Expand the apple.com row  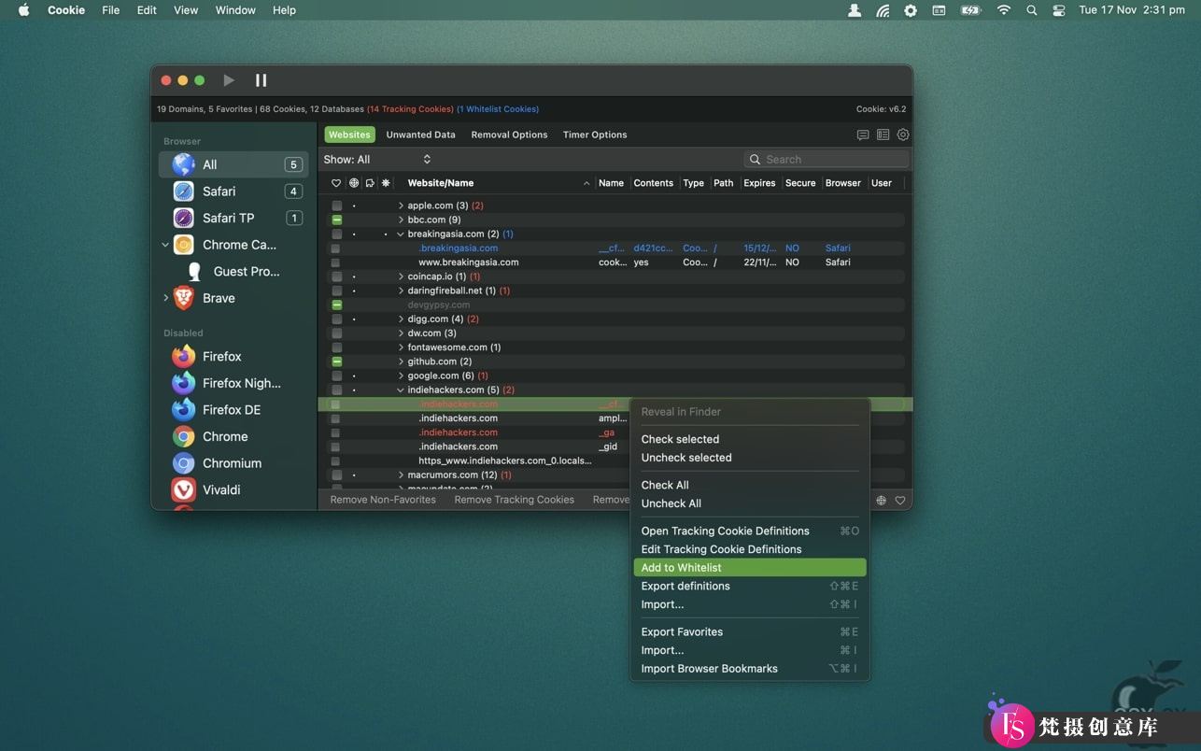pos(401,205)
